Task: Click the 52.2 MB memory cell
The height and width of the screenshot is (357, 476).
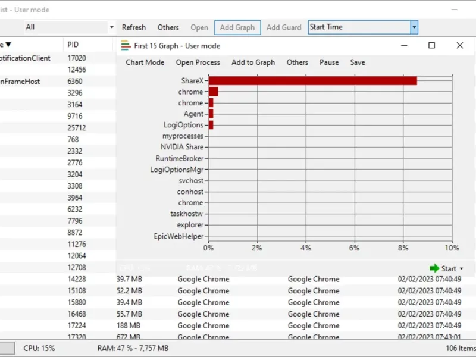Action: (129, 291)
